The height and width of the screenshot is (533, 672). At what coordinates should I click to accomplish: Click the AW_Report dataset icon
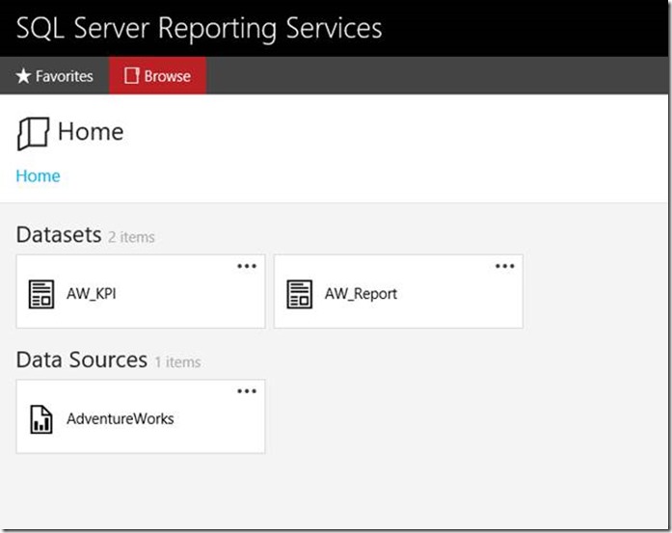click(x=300, y=294)
